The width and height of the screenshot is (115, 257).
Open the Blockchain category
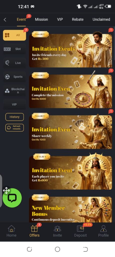point(14,91)
